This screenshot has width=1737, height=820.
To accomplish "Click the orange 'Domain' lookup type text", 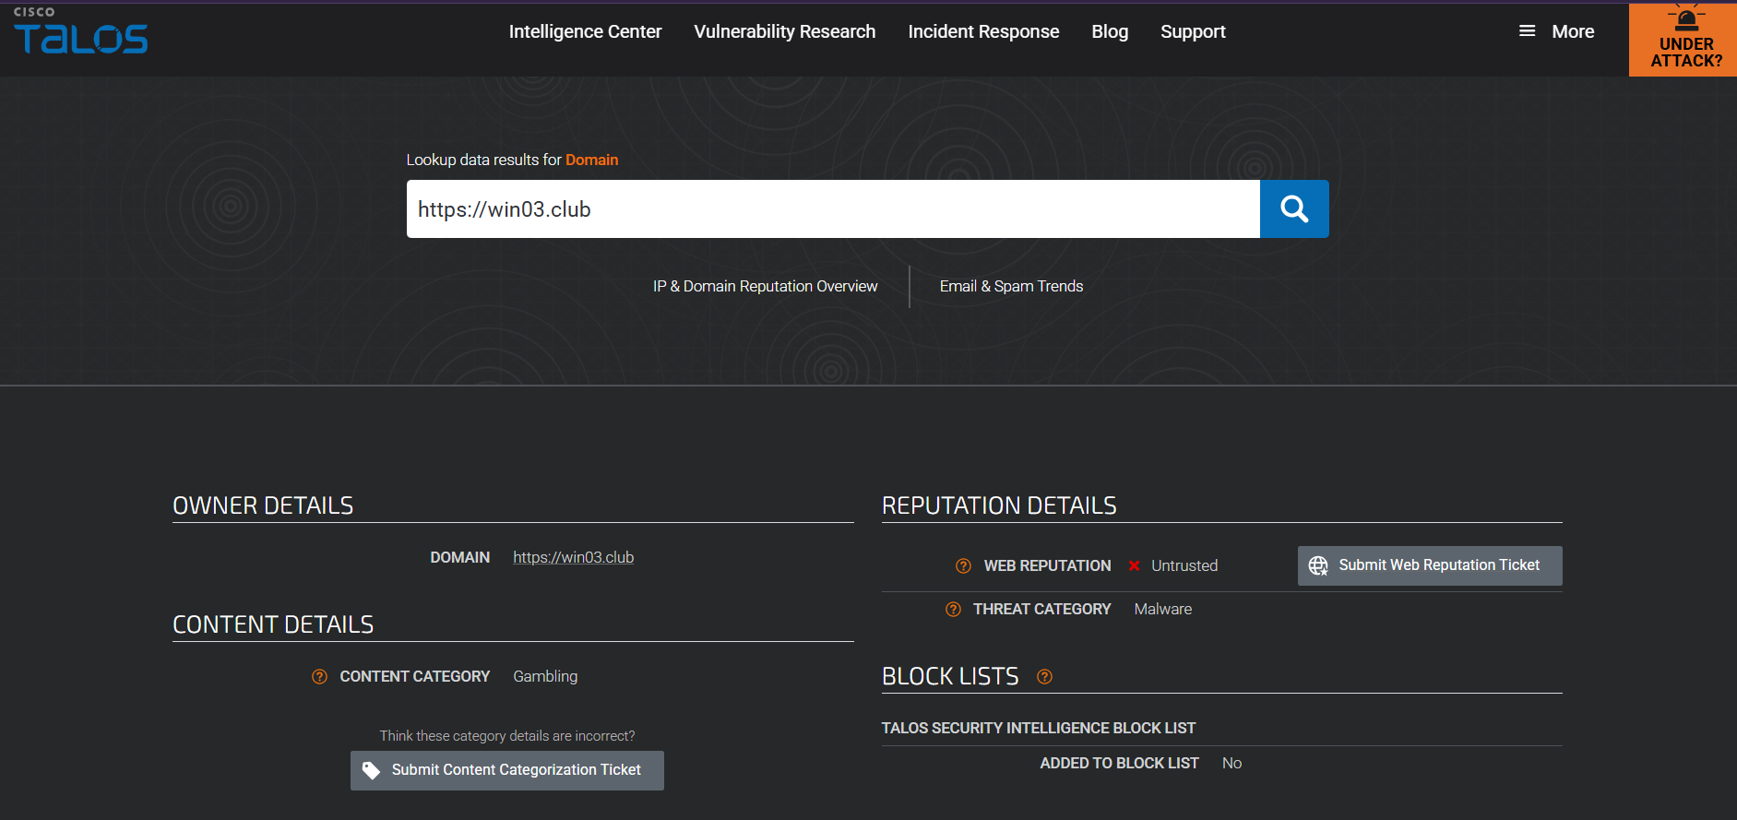I will click(x=591, y=160).
